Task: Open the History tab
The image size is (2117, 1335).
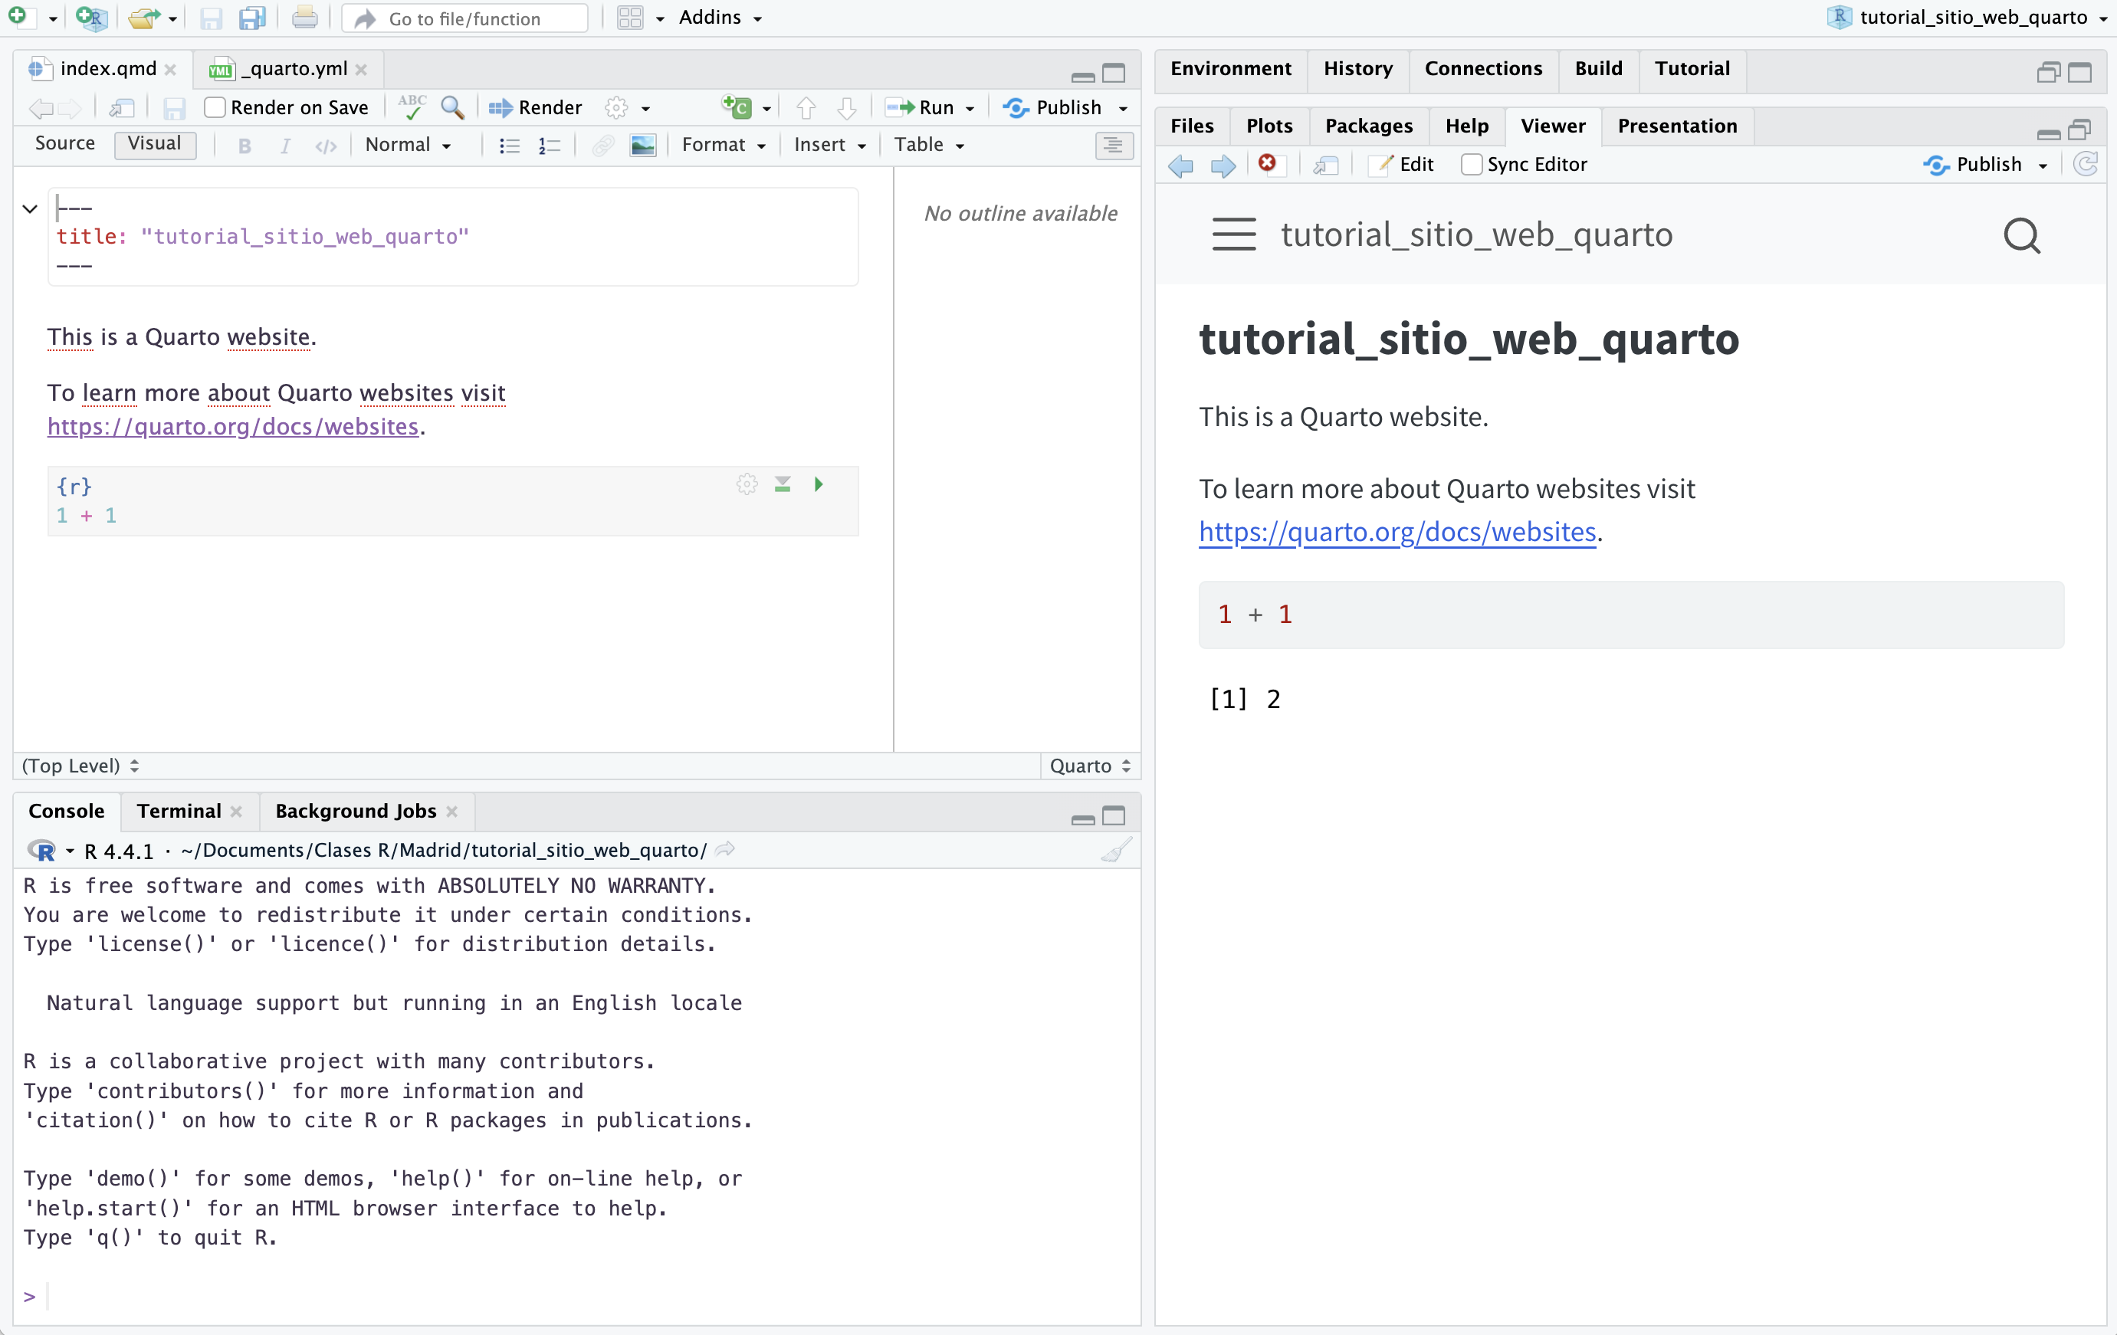Action: tap(1357, 68)
